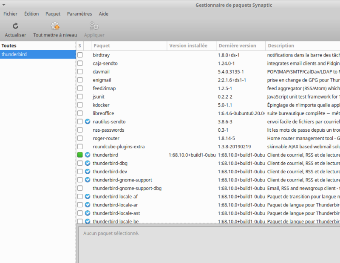Click the supported badge beside thunderbird
Image resolution: width=340 pixels, height=263 pixels.
[88, 155]
